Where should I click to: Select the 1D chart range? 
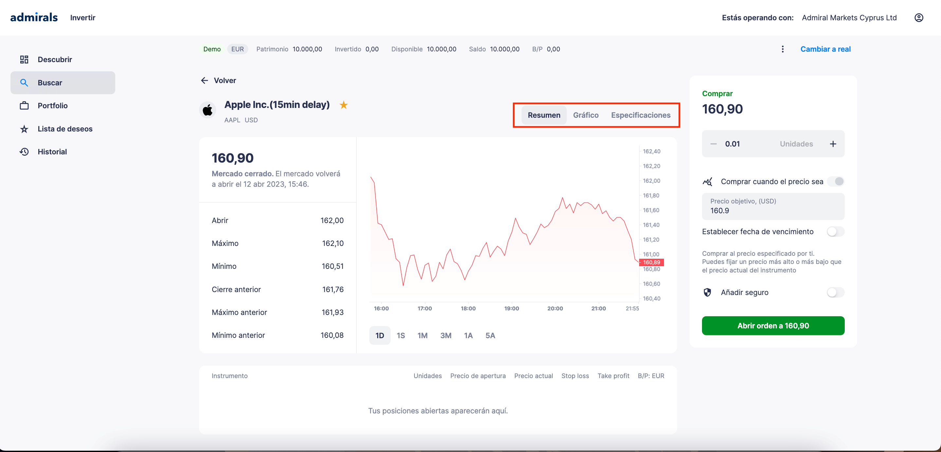379,335
